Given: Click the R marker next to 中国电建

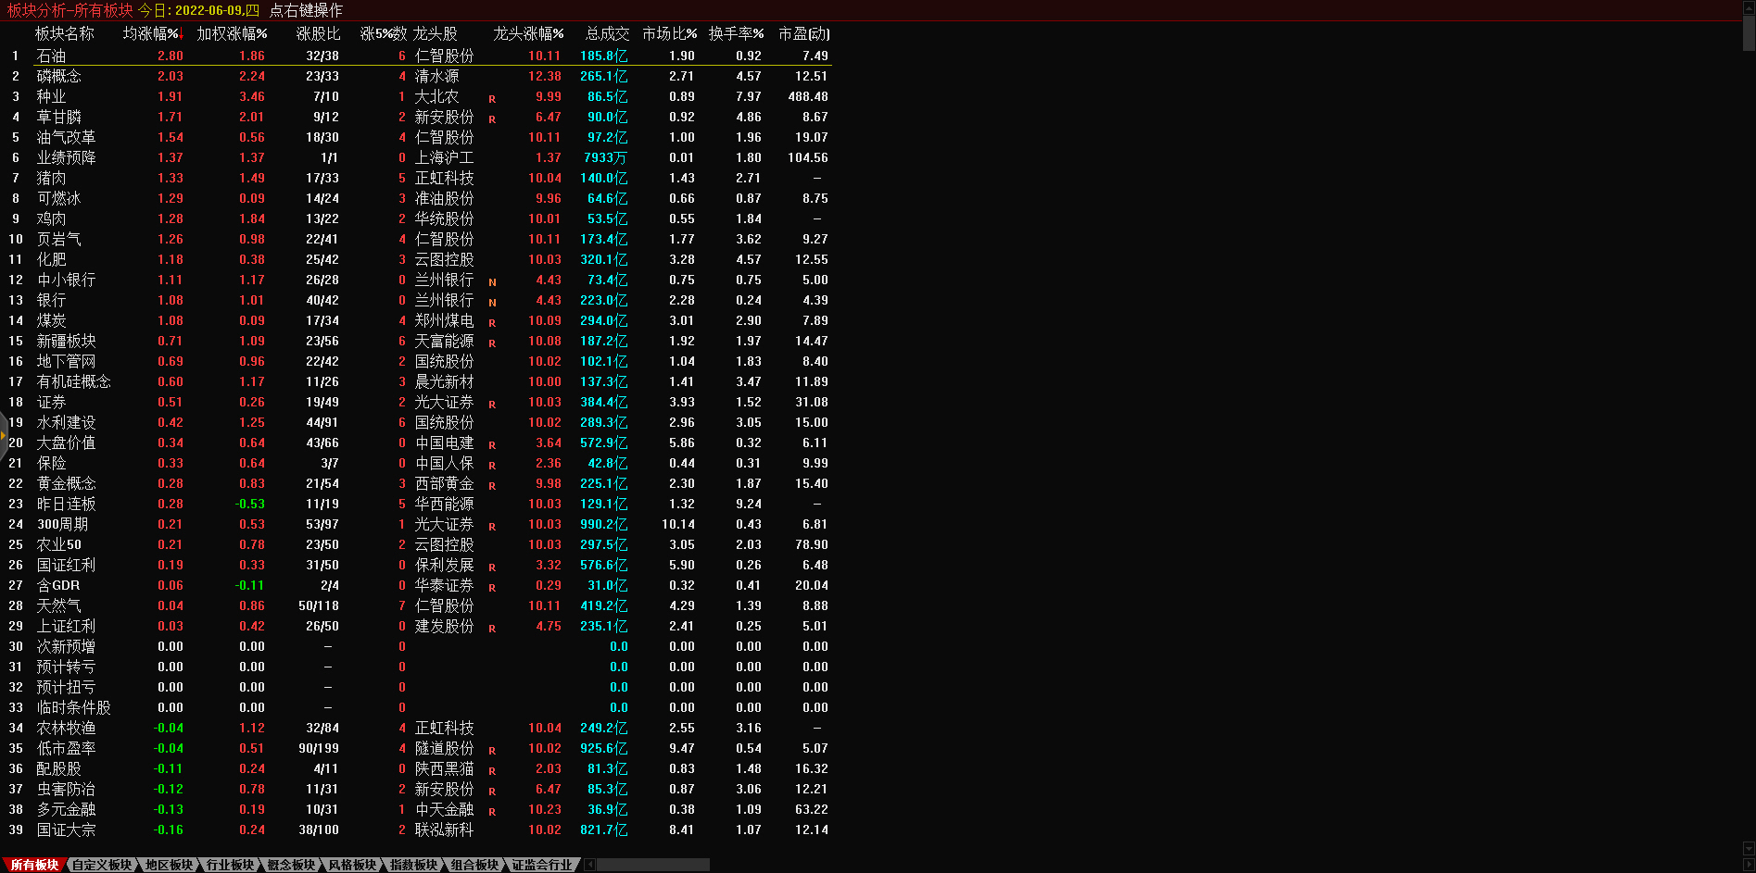Looking at the screenshot, I should [x=492, y=445].
